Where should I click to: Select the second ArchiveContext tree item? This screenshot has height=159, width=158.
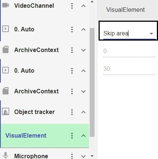coord(45,91)
